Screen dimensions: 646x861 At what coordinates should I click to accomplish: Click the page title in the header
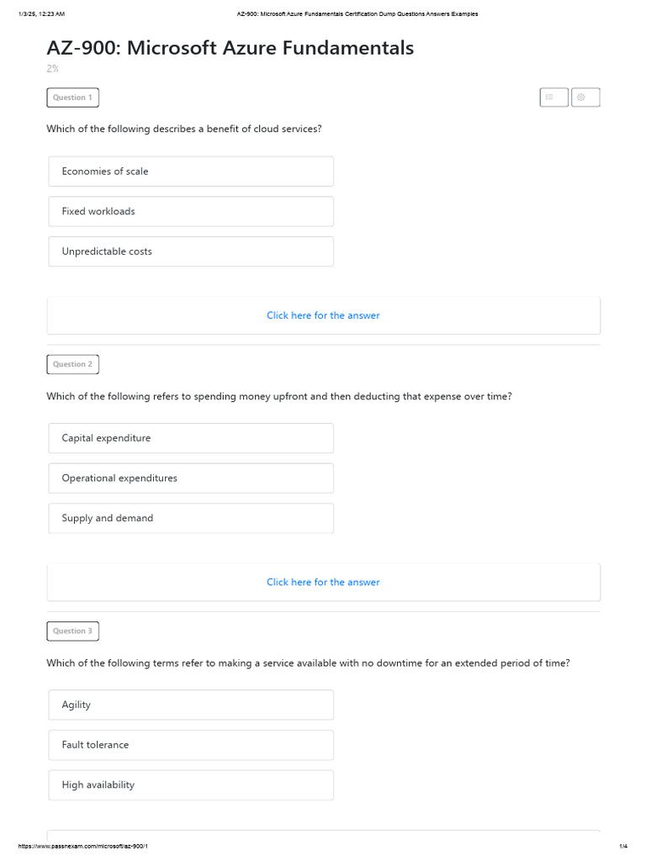click(x=357, y=14)
